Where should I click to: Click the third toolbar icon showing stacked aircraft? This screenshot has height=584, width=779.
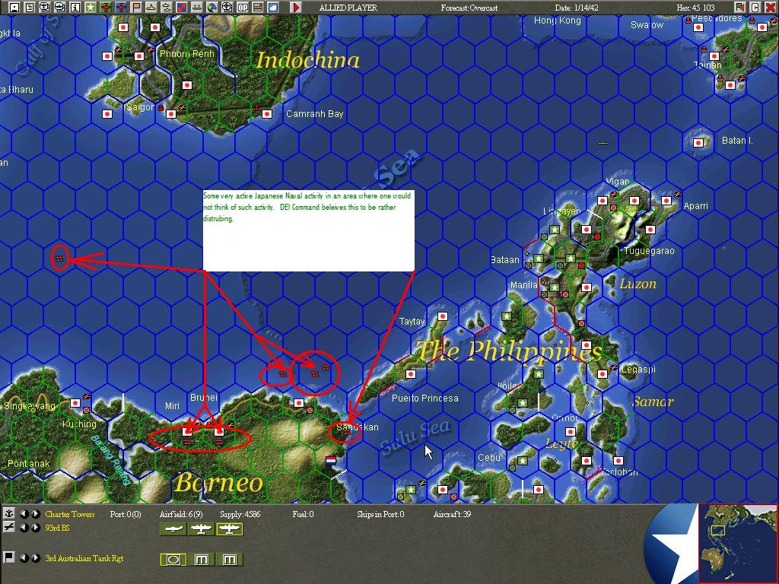[x=45, y=7]
